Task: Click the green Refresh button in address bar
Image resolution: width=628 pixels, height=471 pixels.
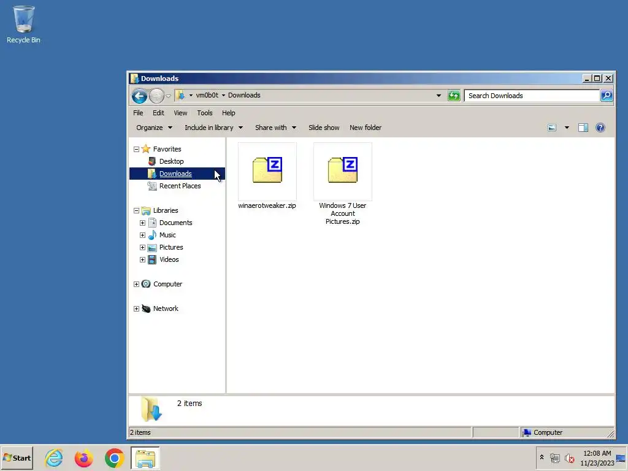Action: [x=454, y=95]
